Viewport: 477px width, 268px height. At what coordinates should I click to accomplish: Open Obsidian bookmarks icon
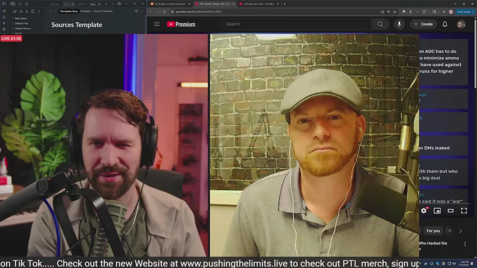point(26,4)
